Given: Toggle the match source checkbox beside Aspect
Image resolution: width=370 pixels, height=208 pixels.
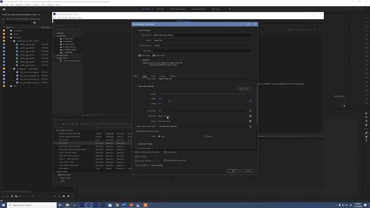Looking at the screenshot, I should [250, 121].
